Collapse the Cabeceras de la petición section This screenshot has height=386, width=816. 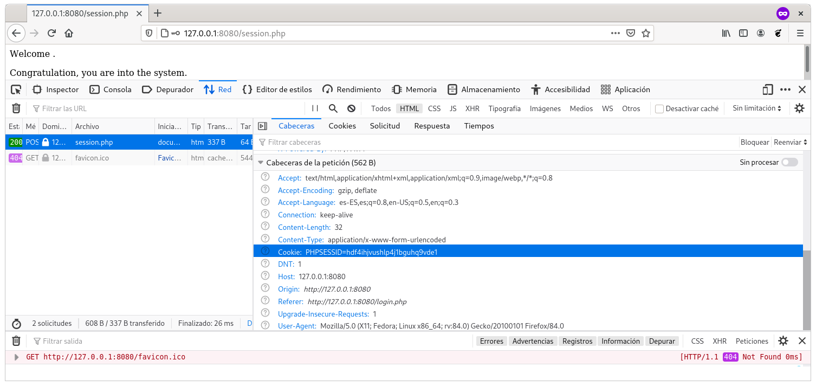click(261, 163)
